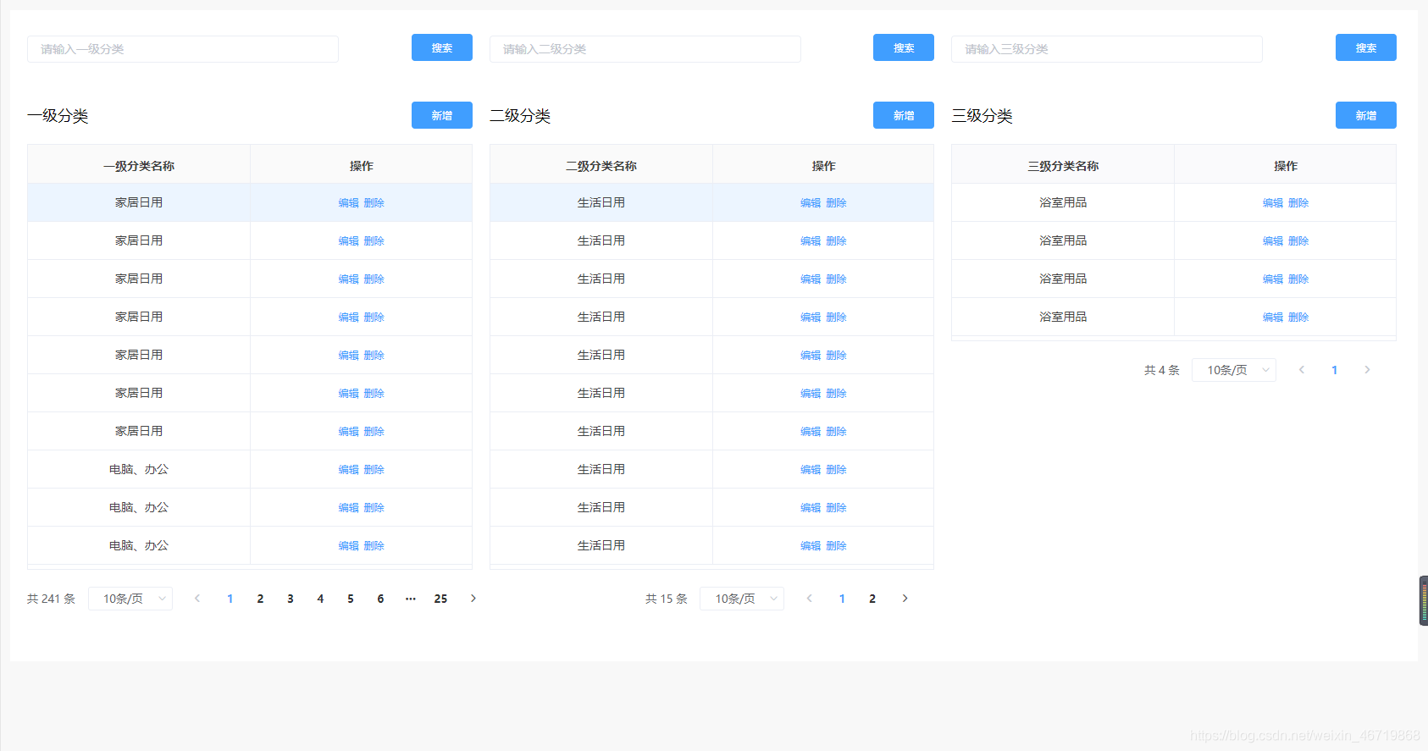Click the 二级分类名称 column header

[601, 166]
